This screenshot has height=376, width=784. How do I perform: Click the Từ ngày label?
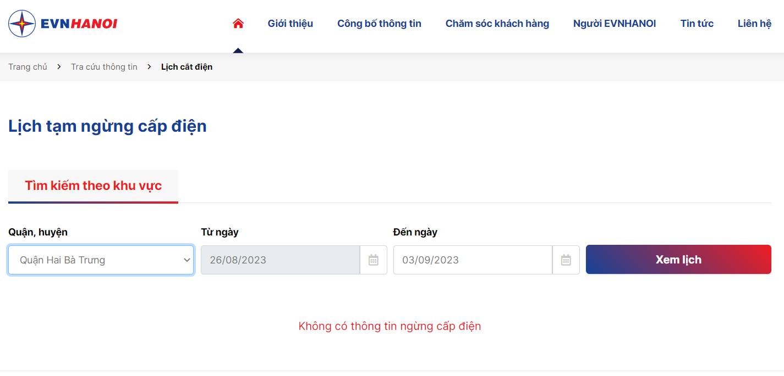pos(220,232)
